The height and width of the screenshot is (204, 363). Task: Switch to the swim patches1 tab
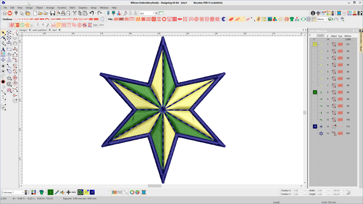coord(40,30)
